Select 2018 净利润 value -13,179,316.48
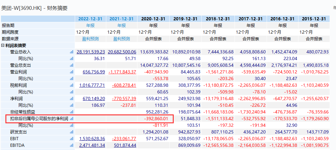The image size is (336, 150). point(219,99)
